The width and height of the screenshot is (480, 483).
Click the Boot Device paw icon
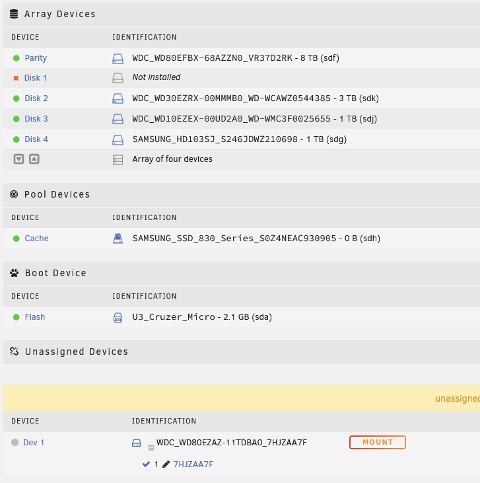[x=14, y=273]
